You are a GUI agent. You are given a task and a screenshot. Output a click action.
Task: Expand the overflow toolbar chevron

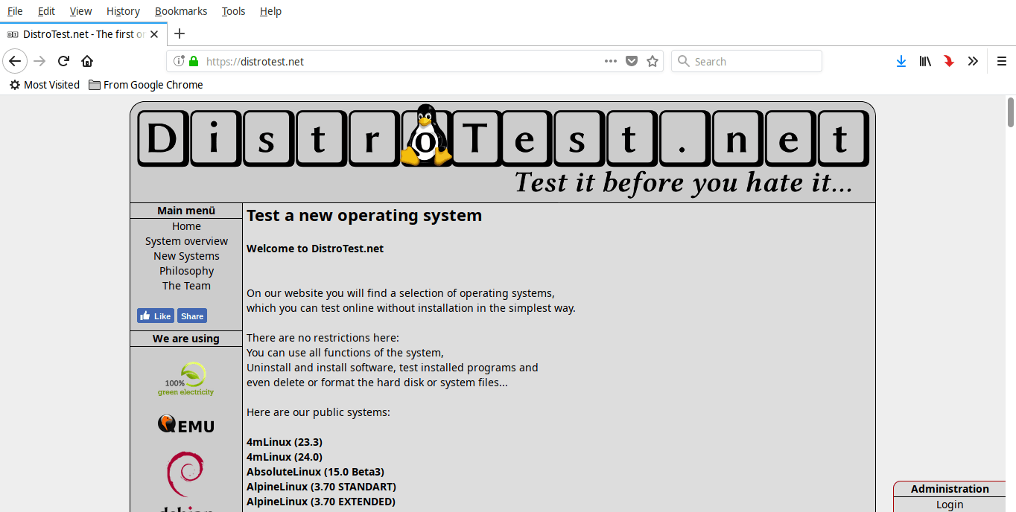pyautogui.click(x=973, y=61)
